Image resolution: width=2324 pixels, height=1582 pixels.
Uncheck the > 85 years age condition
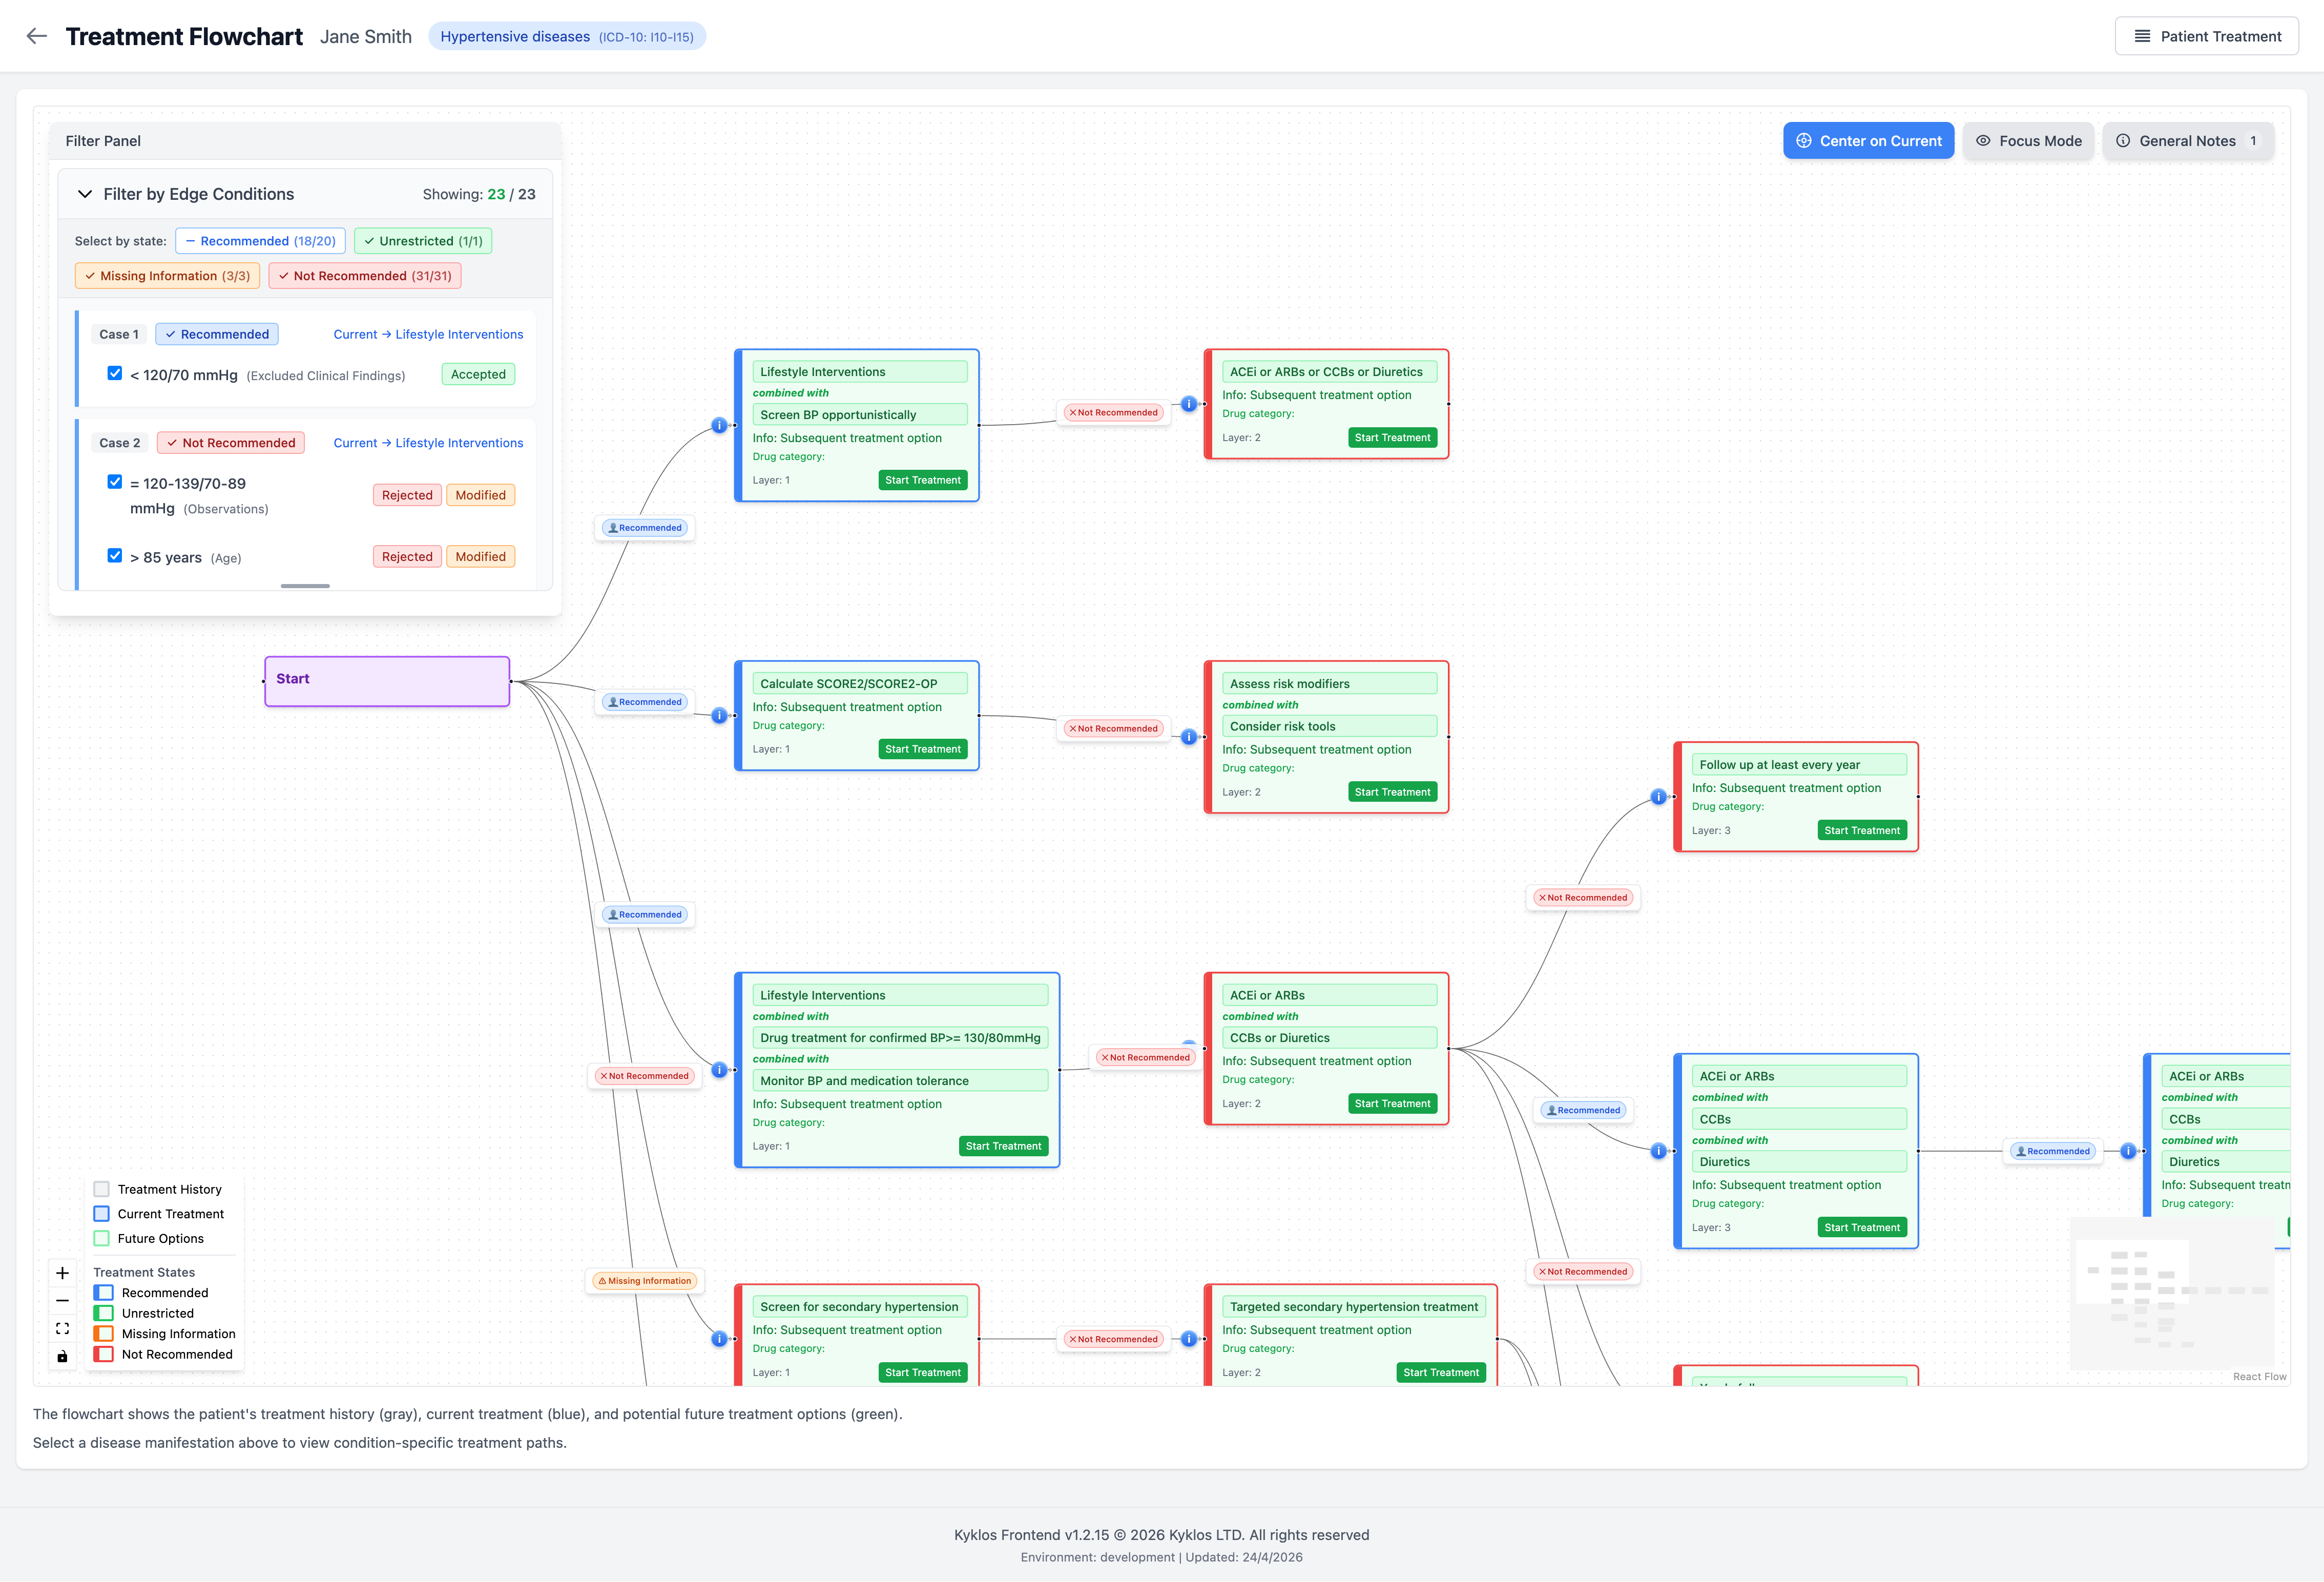click(x=115, y=556)
